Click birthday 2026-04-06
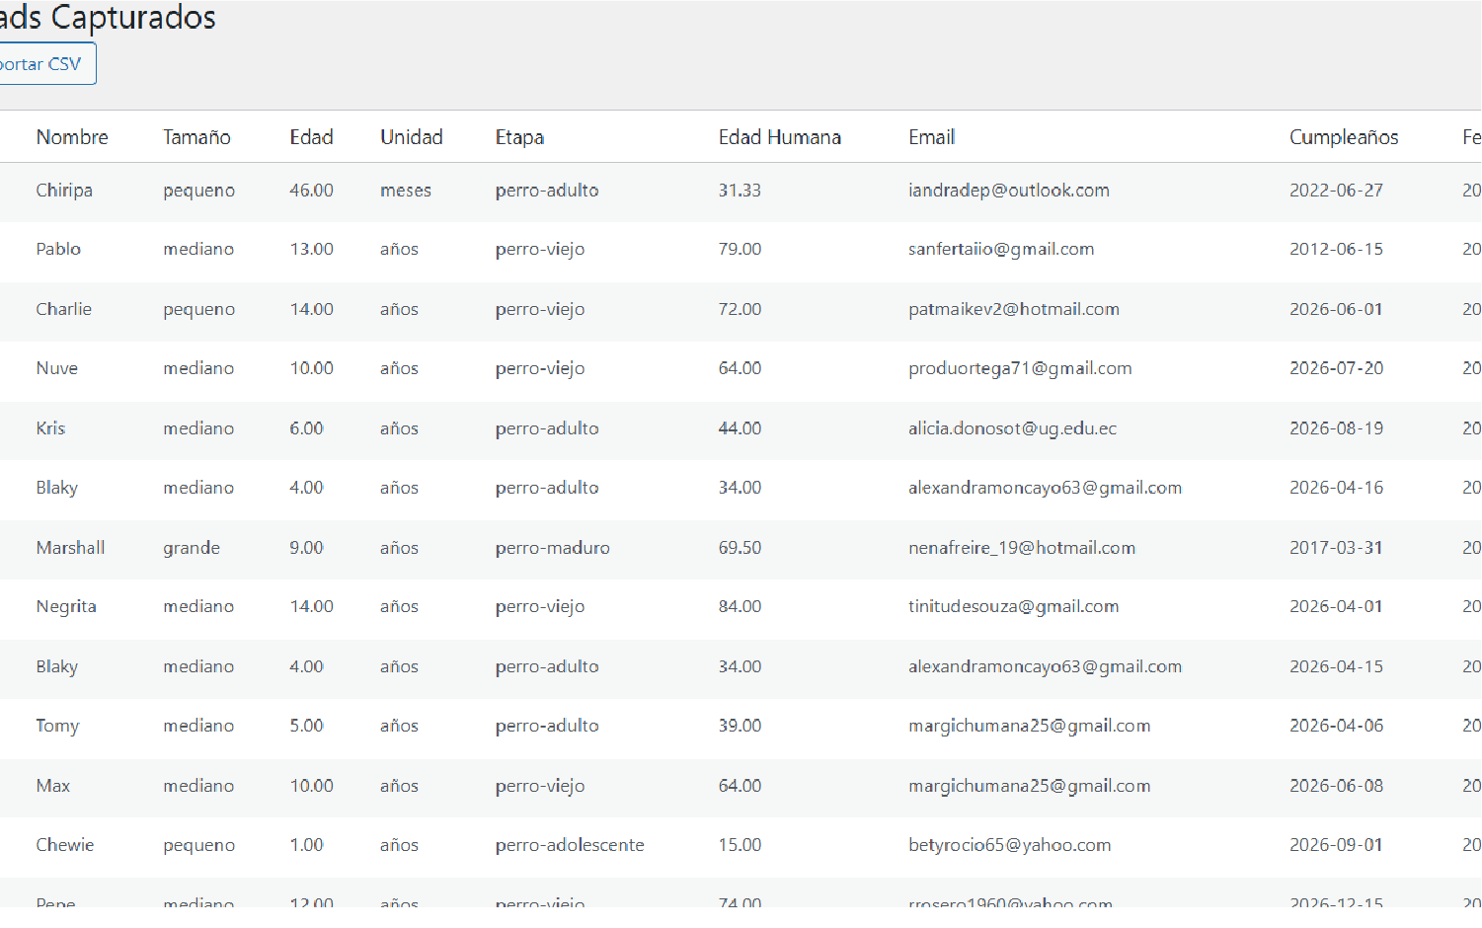The width and height of the screenshot is (1482, 928). 1336,726
